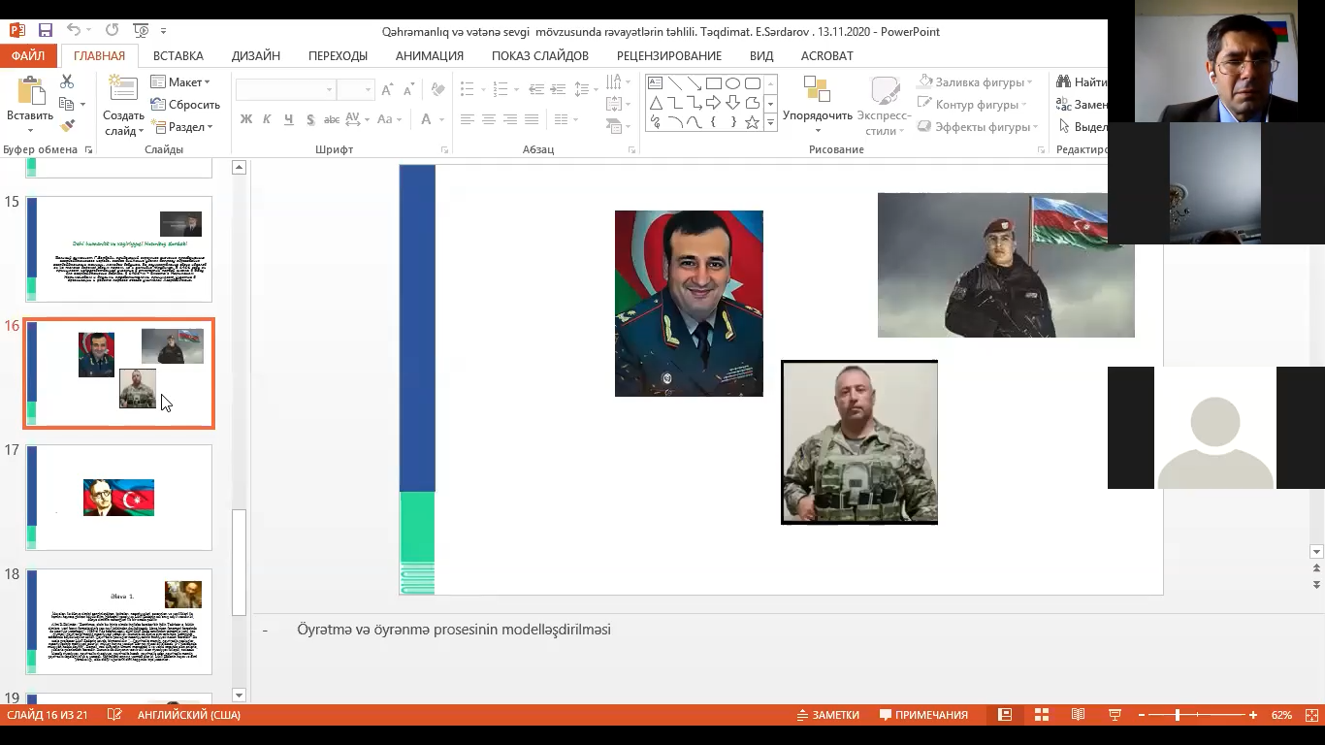Open the Макет layout dropdown
The image size is (1325, 745).
(180, 82)
